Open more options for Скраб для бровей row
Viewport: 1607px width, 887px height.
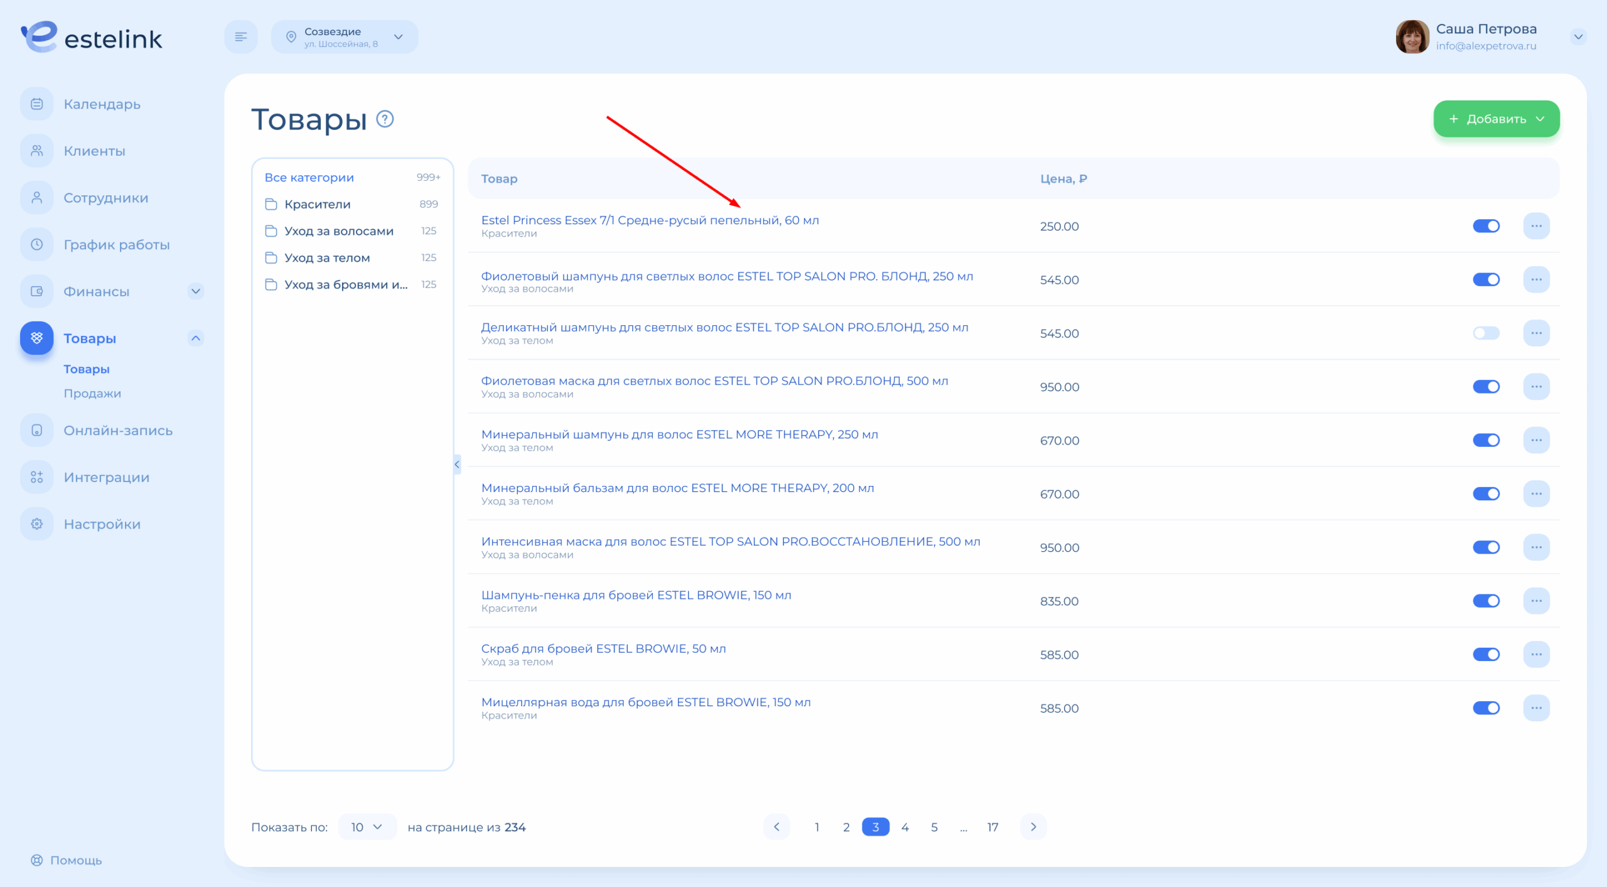(1536, 654)
